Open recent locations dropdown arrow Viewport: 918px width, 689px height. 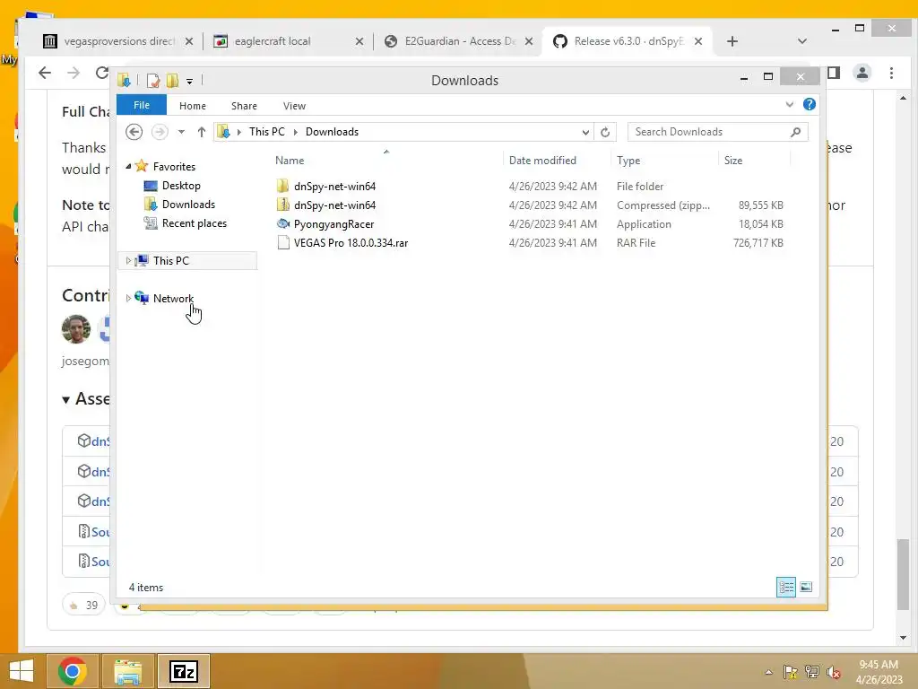pos(181,132)
